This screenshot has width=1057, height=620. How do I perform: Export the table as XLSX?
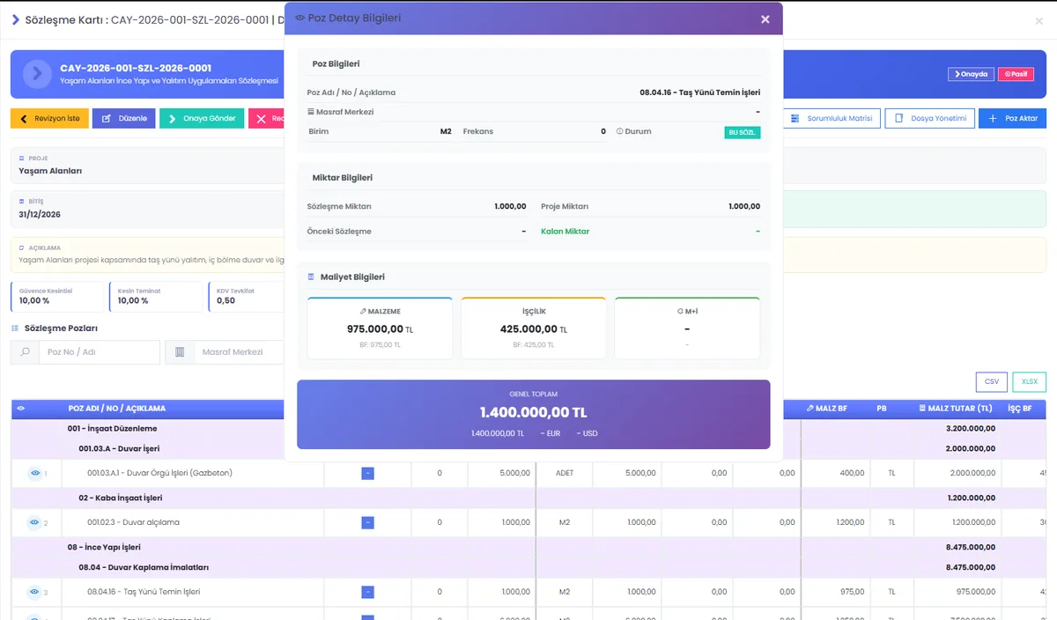tap(1029, 381)
